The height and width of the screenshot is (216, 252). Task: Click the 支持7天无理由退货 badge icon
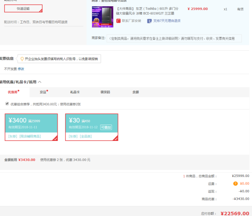pyautogui.click(x=149, y=21)
